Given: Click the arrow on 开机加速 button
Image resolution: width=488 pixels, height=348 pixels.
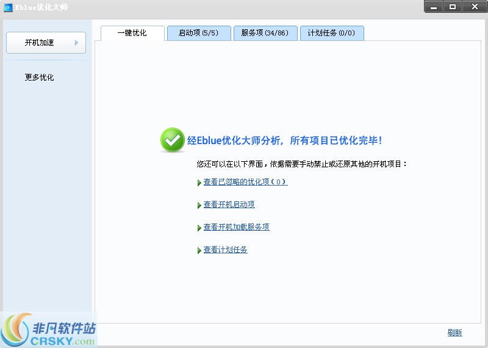Looking at the screenshot, I should click(x=76, y=43).
